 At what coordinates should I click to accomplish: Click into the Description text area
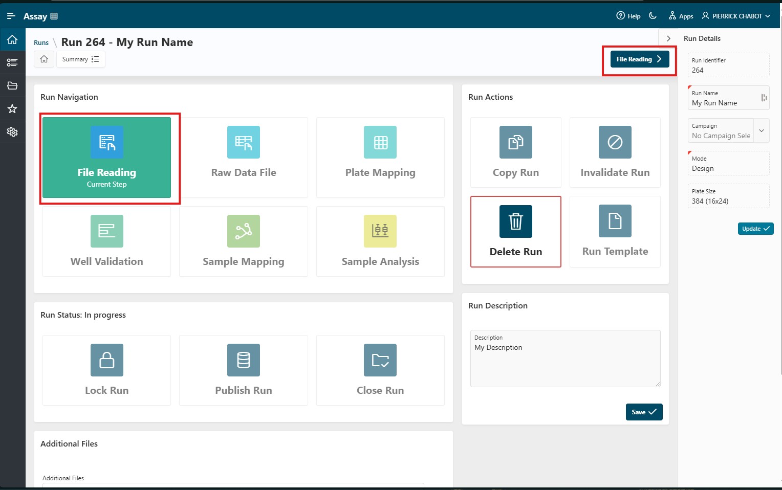tap(566, 359)
